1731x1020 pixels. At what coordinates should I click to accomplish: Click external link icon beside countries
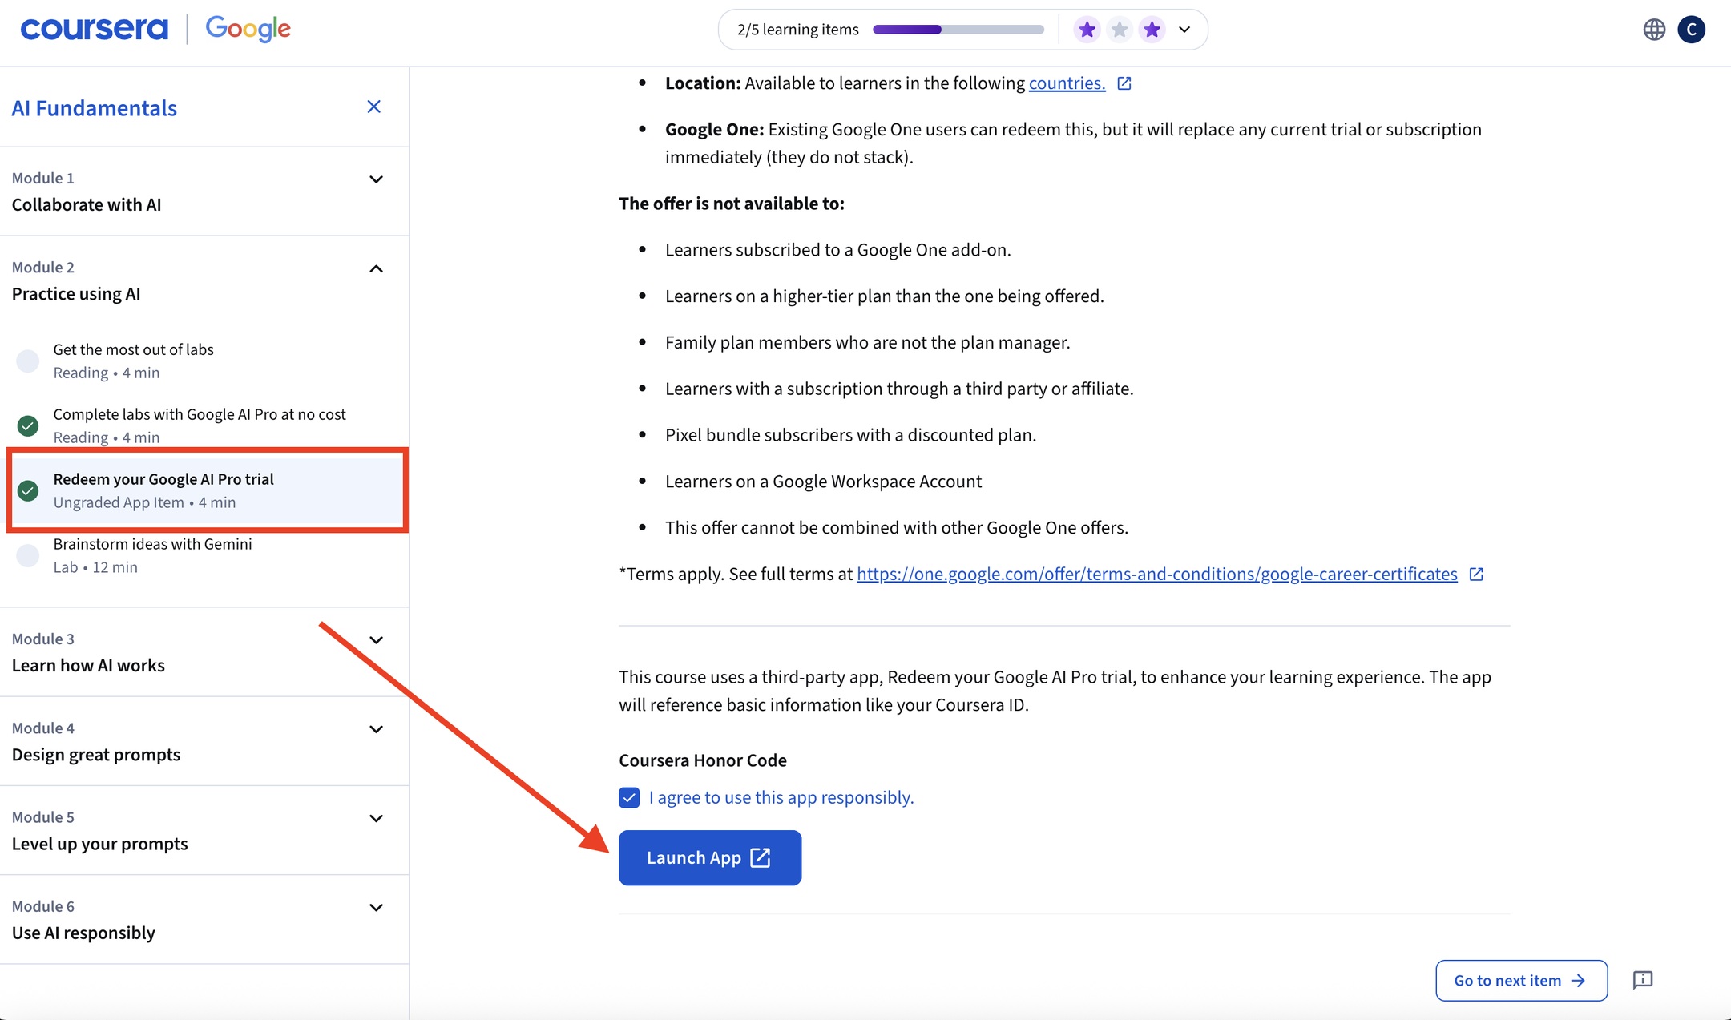[x=1124, y=83]
